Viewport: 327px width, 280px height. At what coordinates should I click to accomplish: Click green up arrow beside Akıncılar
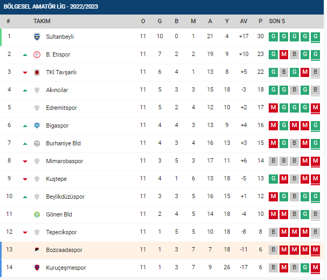click(x=25, y=90)
